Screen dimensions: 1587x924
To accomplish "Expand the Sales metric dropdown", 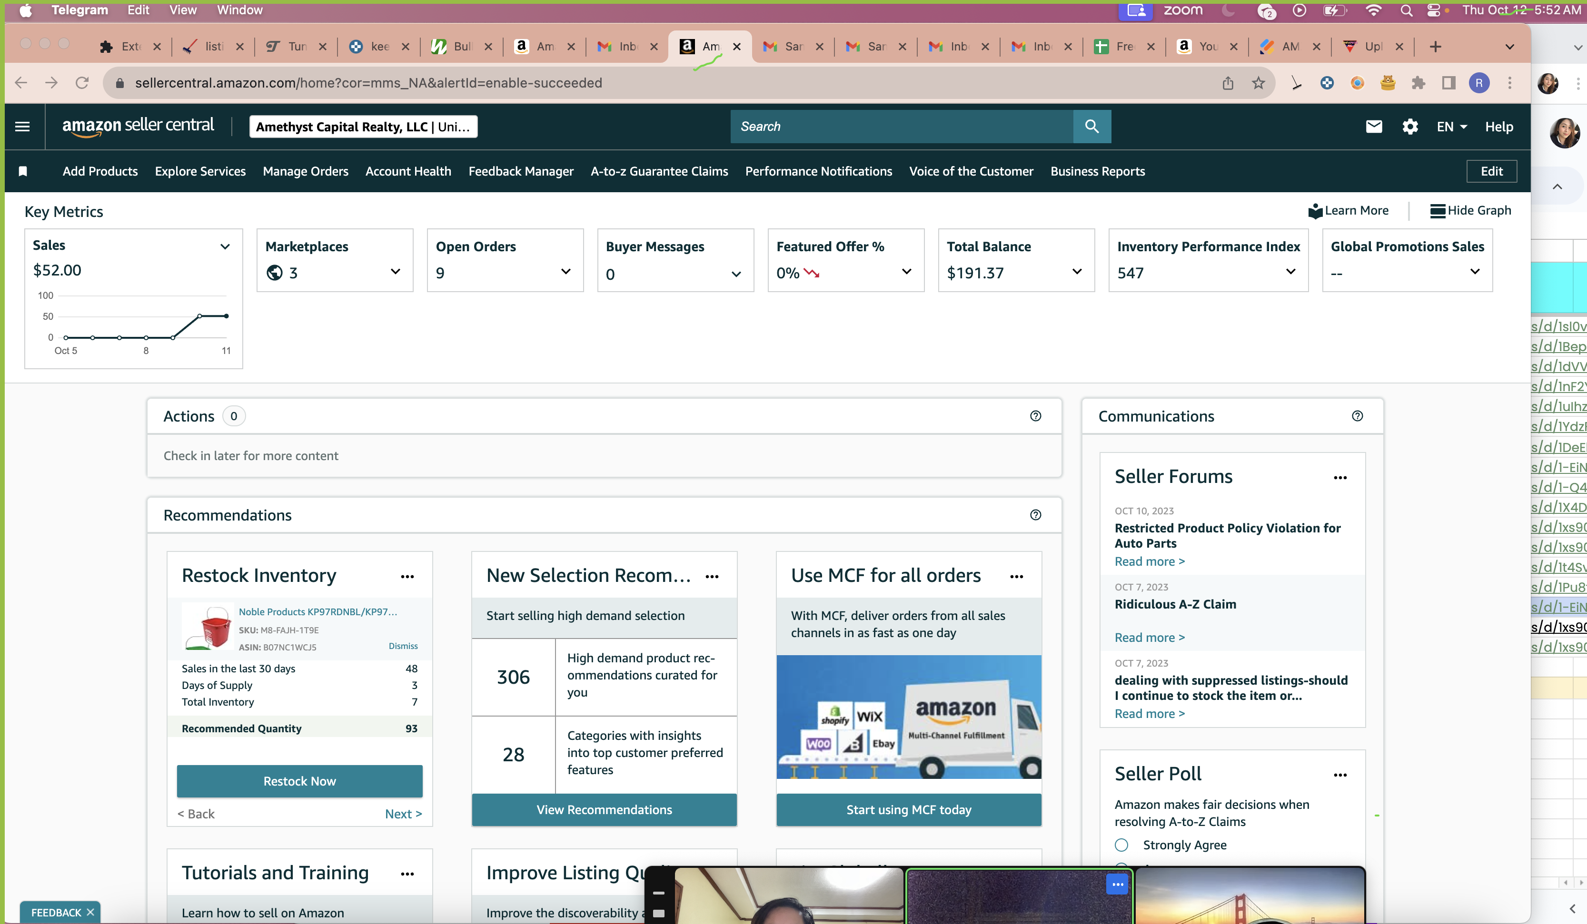I will click(x=225, y=247).
